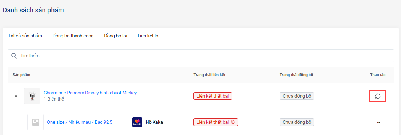The width and height of the screenshot is (401, 135).
Task: Go to the Liên kết lỗi tab
Action: pos(148,36)
